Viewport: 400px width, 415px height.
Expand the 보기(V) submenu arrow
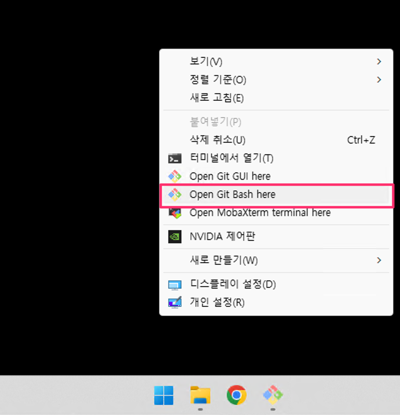click(x=379, y=61)
